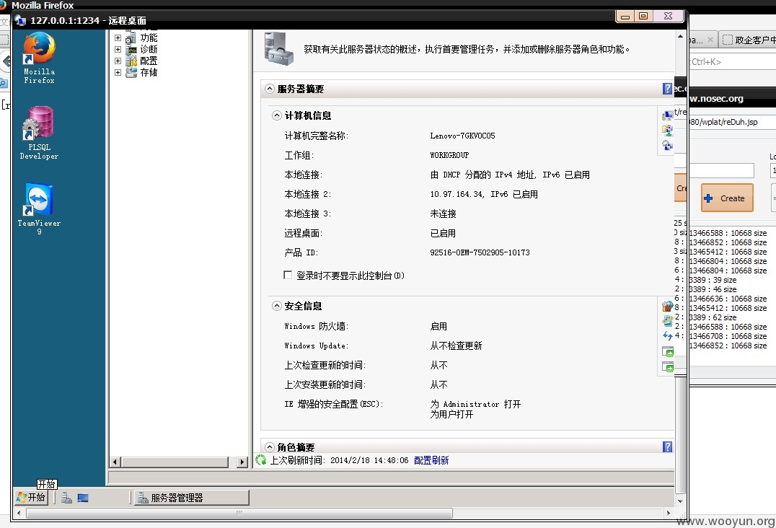Expand the 存储 tree node
This screenshot has width=776, height=528.
tap(118, 72)
